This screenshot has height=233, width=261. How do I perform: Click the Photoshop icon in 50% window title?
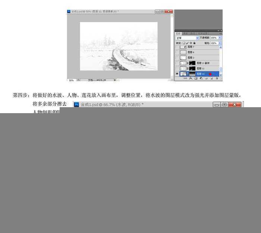click(x=69, y=12)
